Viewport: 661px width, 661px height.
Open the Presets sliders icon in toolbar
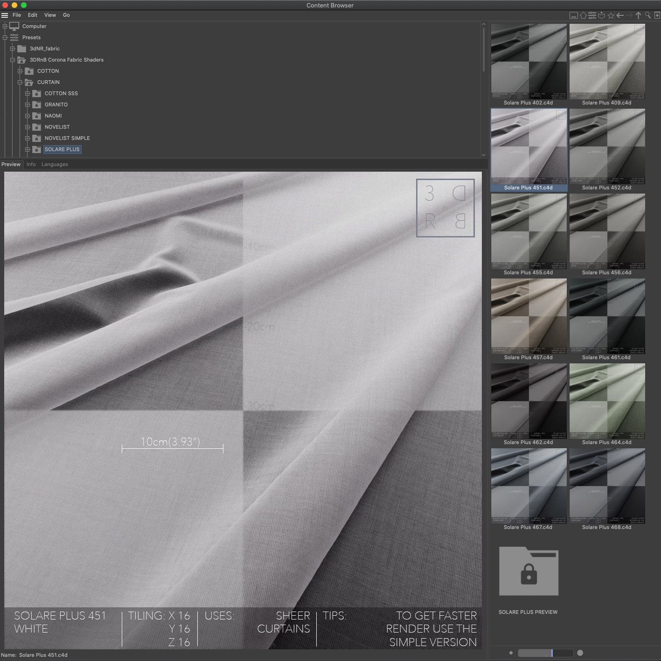coord(592,15)
